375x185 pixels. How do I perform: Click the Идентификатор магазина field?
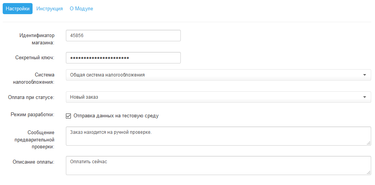(x=123, y=36)
